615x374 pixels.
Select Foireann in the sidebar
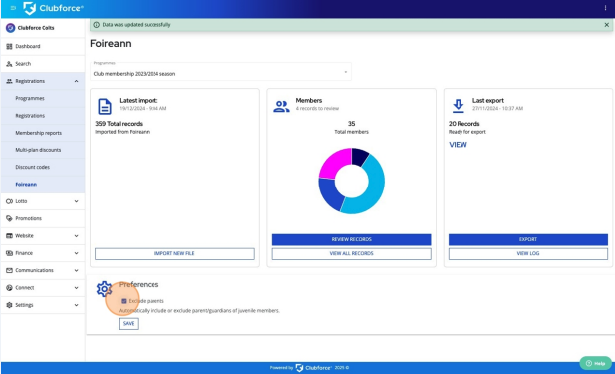[x=26, y=185]
